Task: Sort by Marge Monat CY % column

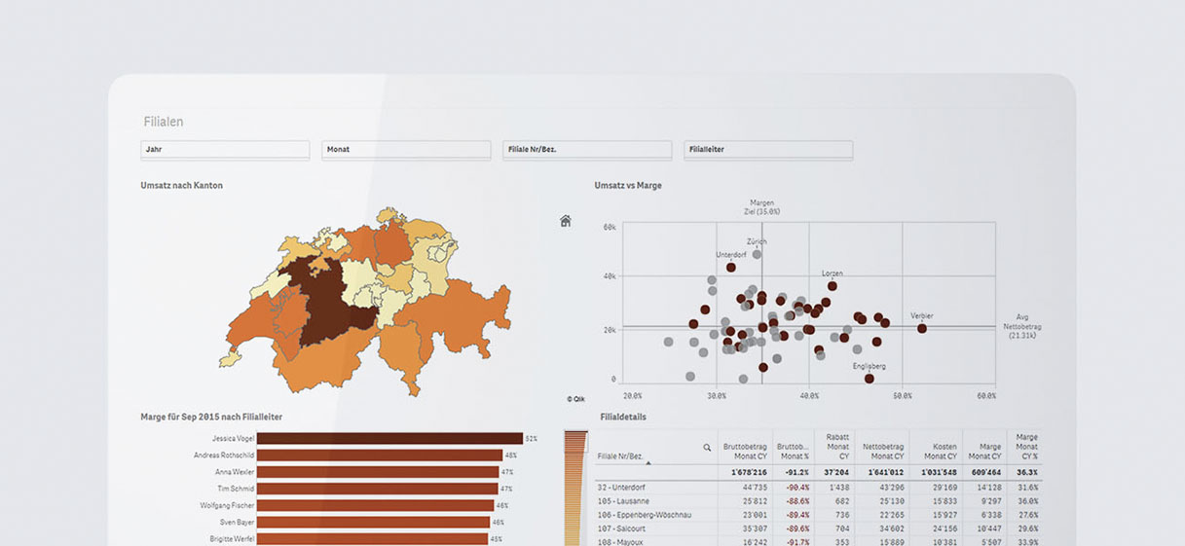Action: [x=1025, y=447]
